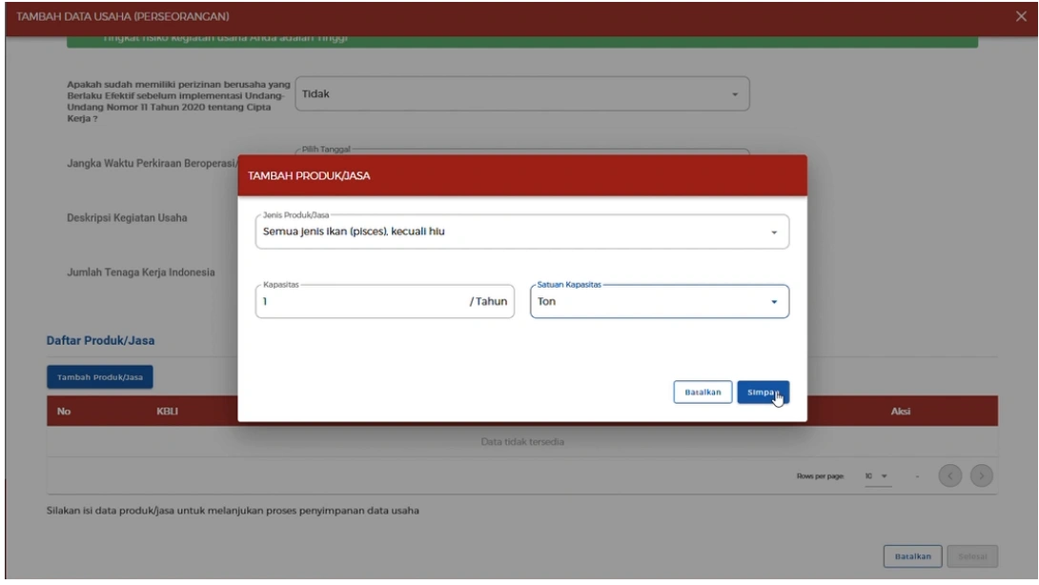This screenshot has height=585, width=1039.
Task: Focus the Kapasitas input field
Action: pyautogui.click(x=357, y=302)
